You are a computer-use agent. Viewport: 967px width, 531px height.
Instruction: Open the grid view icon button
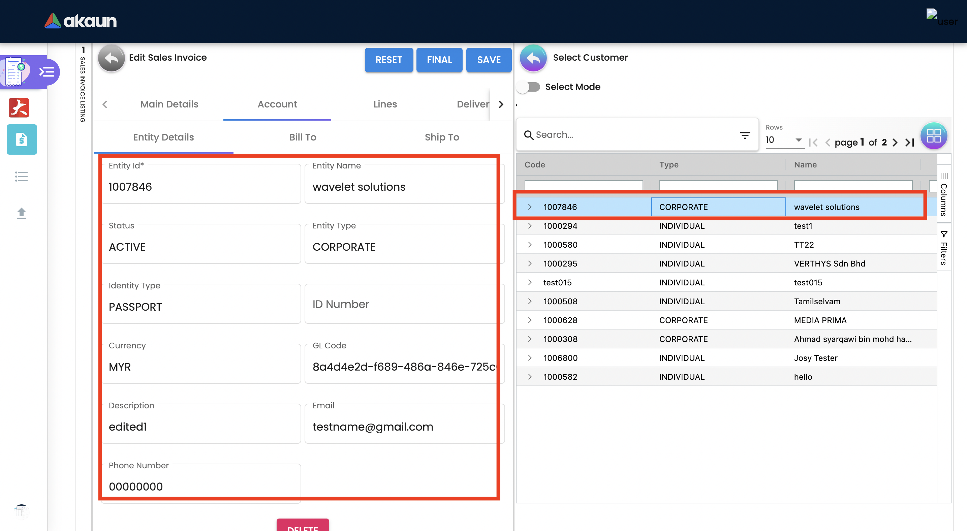point(933,135)
